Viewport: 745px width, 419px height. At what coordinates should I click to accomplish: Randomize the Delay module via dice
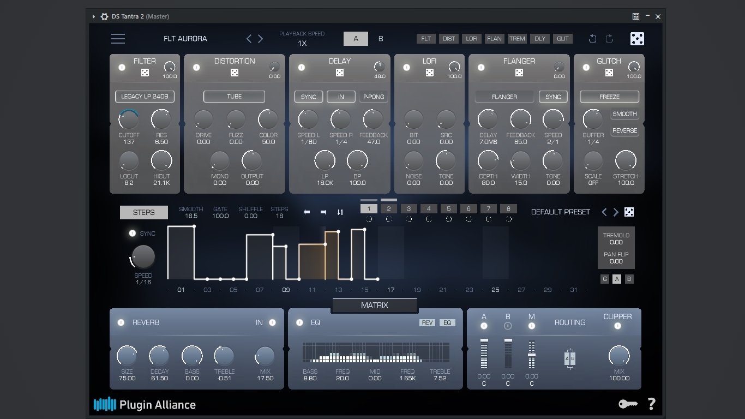pyautogui.click(x=339, y=73)
